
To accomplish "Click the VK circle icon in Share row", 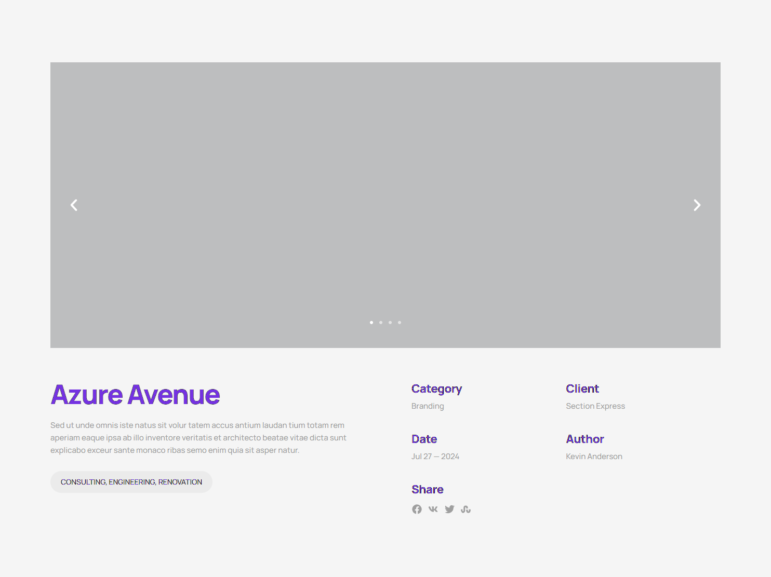I will click(433, 509).
